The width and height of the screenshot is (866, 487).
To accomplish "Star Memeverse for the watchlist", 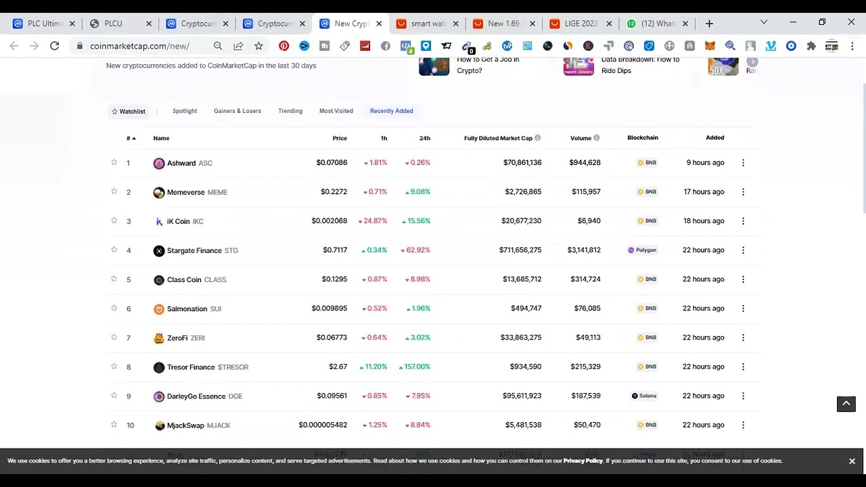I will pyautogui.click(x=114, y=191).
